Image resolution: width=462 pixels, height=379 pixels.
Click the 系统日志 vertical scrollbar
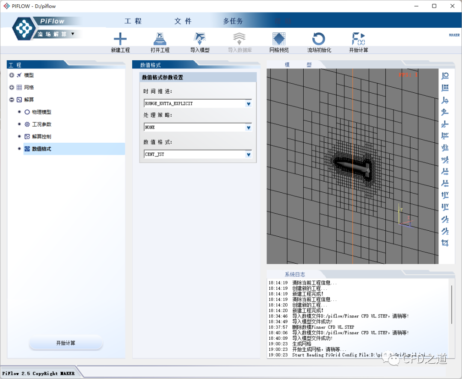(451, 304)
